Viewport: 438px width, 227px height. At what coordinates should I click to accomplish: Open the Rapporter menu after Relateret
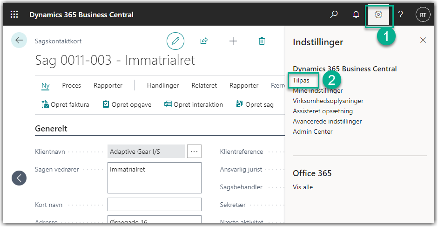[244, 85]
